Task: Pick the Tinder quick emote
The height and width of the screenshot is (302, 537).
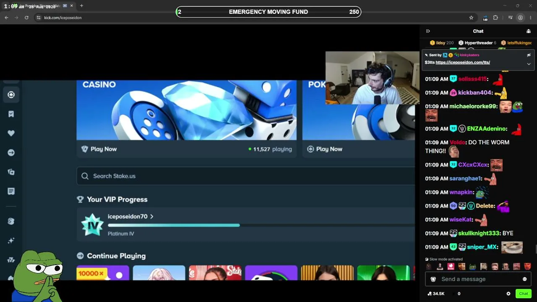Action: (451, 266)
